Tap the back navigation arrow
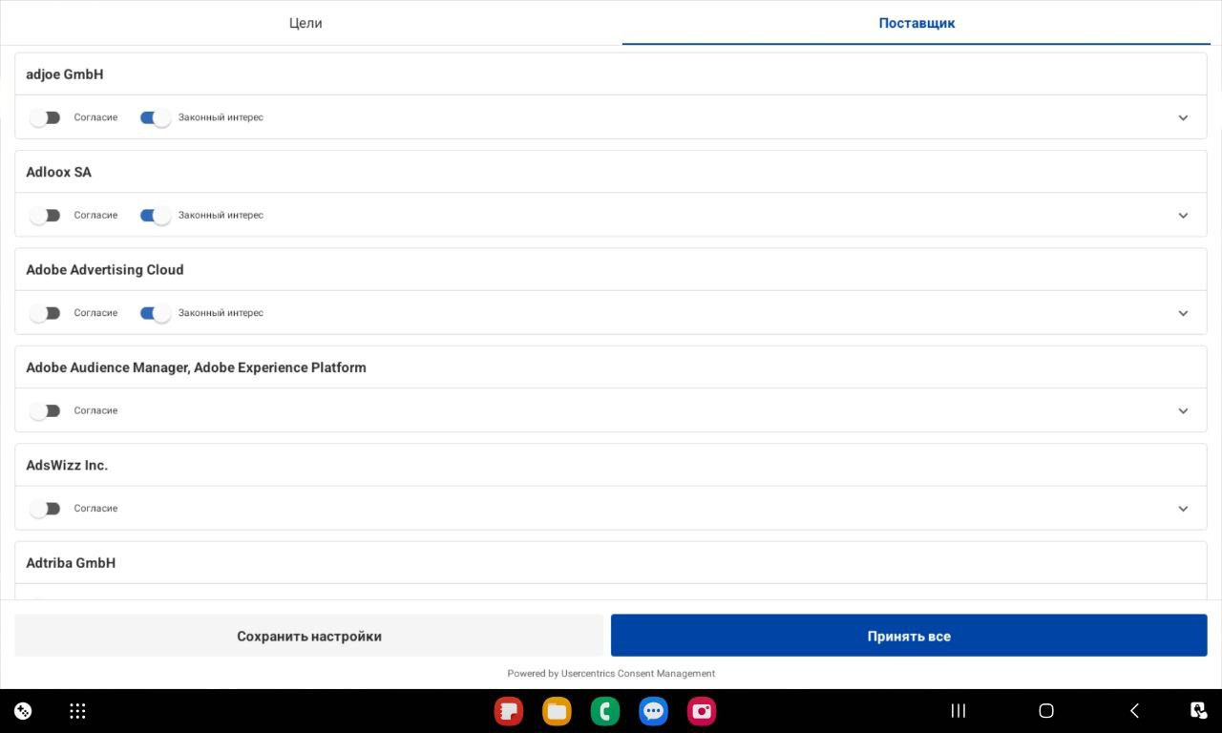This screenshot has width=1222, height=733. coord(1134,711)
